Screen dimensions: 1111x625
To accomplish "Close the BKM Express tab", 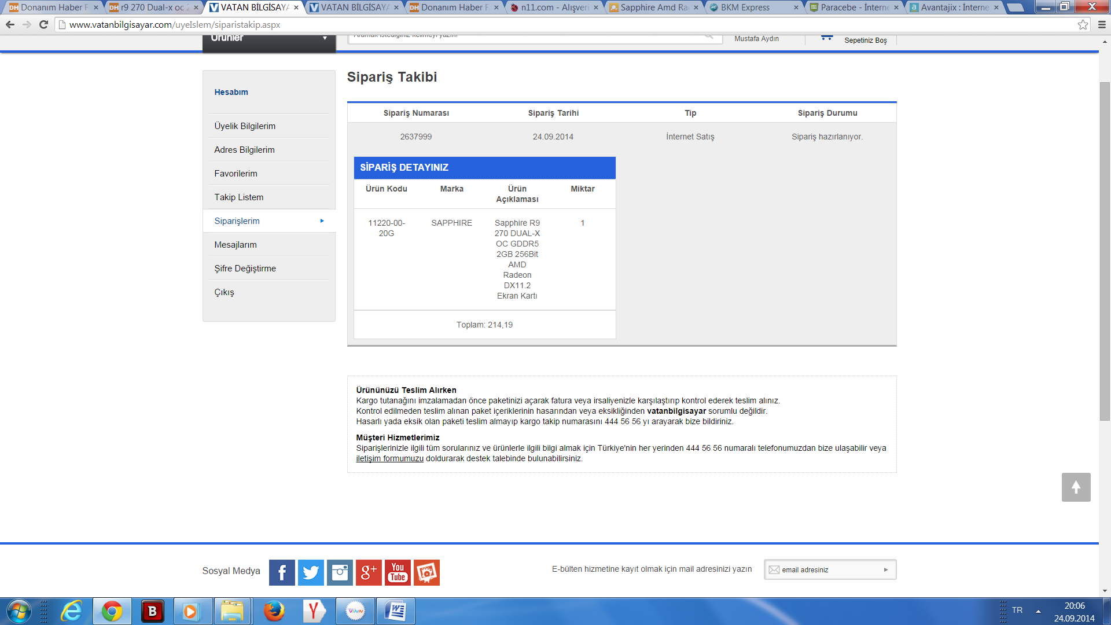I will click(796, 8).
